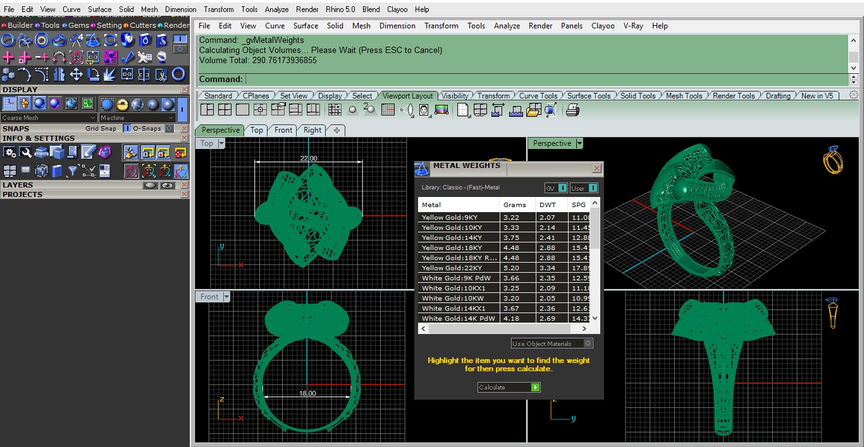Open the Coarse Mesh dropdown

pyautogui.click(x=49, y=118)
